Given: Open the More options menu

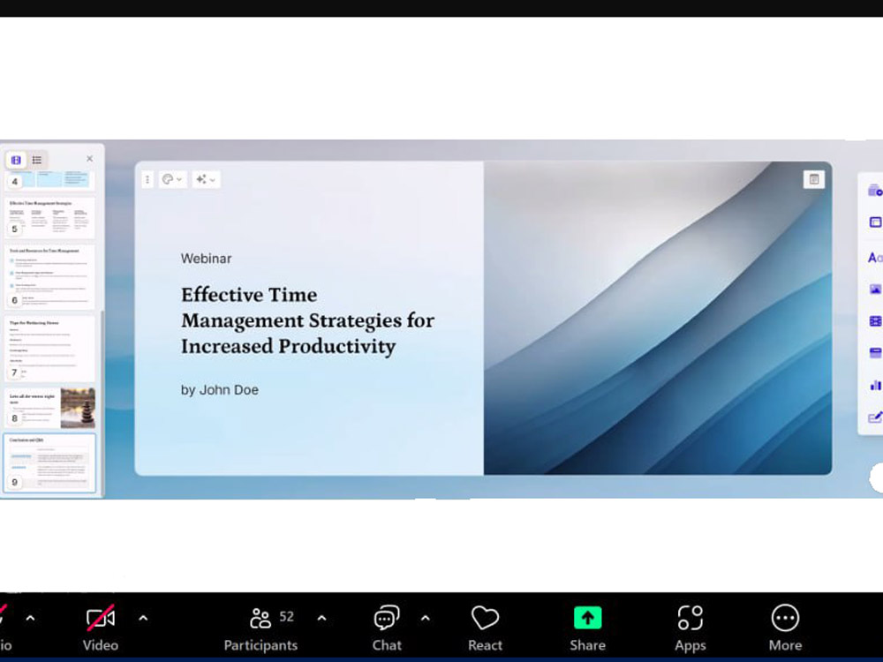Looking at the screenshot, I should pos(785,628).
